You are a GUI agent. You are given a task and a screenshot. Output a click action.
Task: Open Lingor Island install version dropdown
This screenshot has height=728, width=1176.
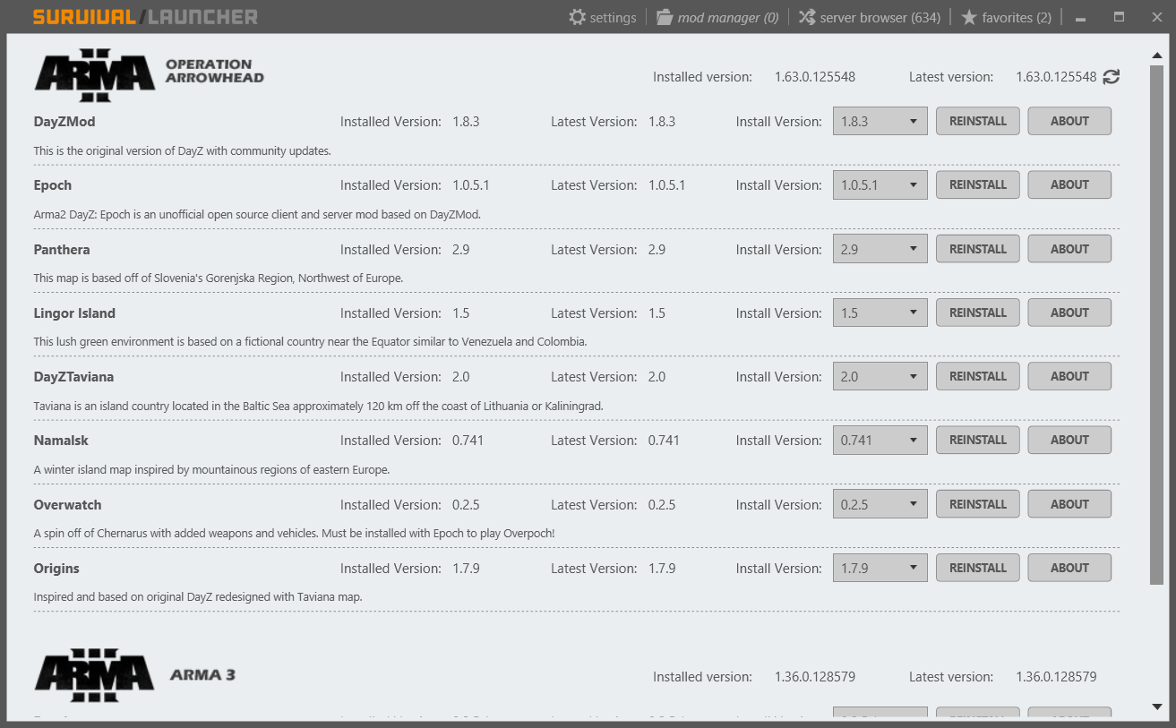(880, 313)
